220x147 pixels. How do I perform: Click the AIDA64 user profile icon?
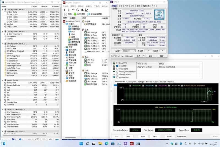(x=82, y=10)
